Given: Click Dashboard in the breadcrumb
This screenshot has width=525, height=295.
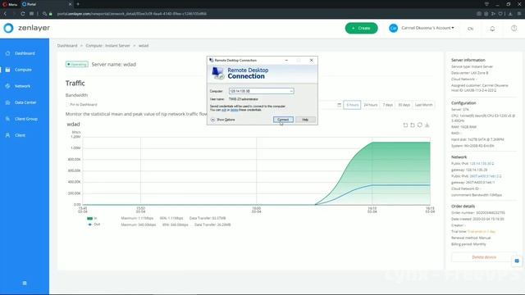Looking at the screenshot, I should 67,46.
